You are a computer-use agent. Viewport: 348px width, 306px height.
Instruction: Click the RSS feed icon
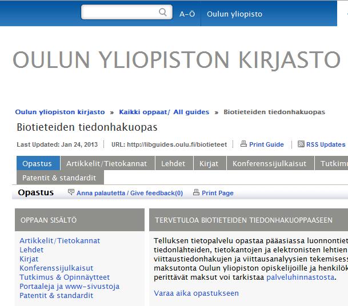pos(301,144)
